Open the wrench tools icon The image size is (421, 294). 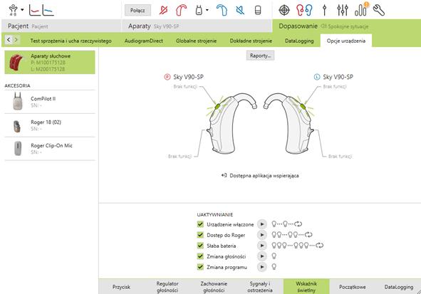coord(379,10)
